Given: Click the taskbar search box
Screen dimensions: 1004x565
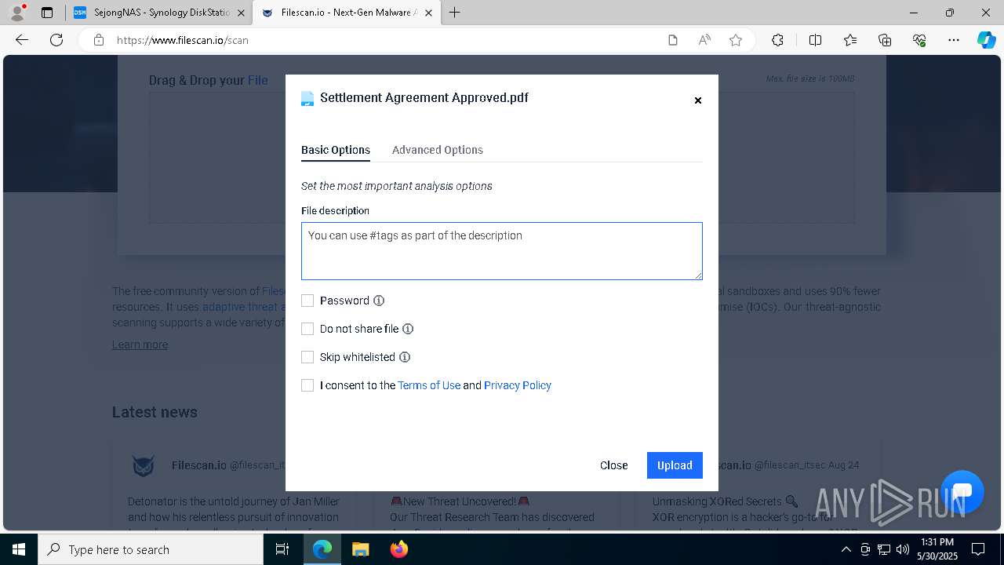Looking at the screenshot, I should 151,549.
